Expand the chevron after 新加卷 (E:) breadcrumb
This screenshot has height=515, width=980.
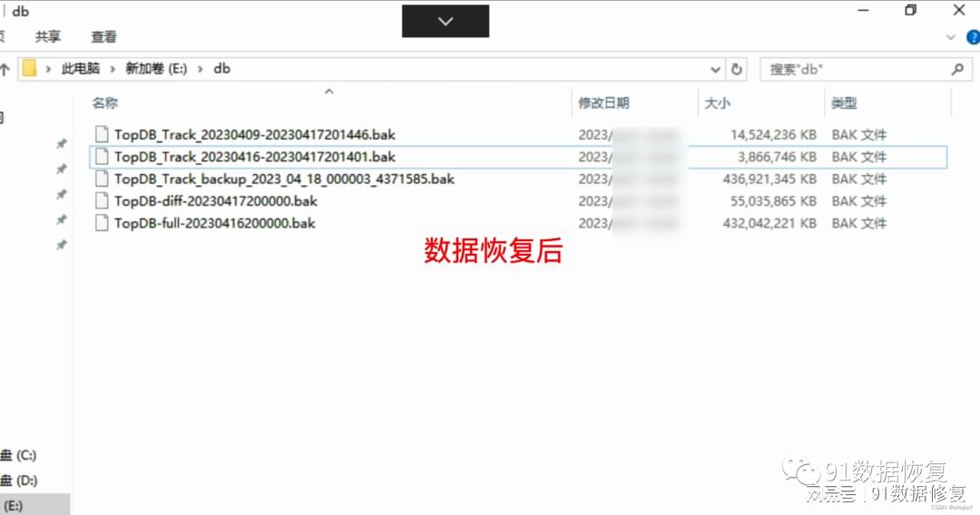tap(200, 69)
